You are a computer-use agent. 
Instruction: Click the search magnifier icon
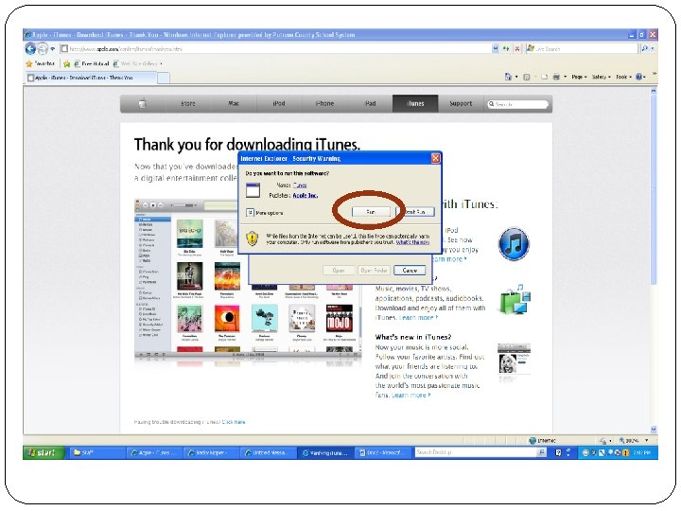click(644, 48)
